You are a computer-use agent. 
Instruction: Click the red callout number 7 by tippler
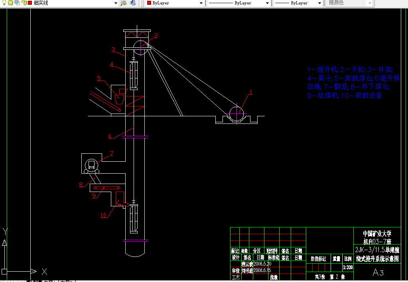[112, 153]
